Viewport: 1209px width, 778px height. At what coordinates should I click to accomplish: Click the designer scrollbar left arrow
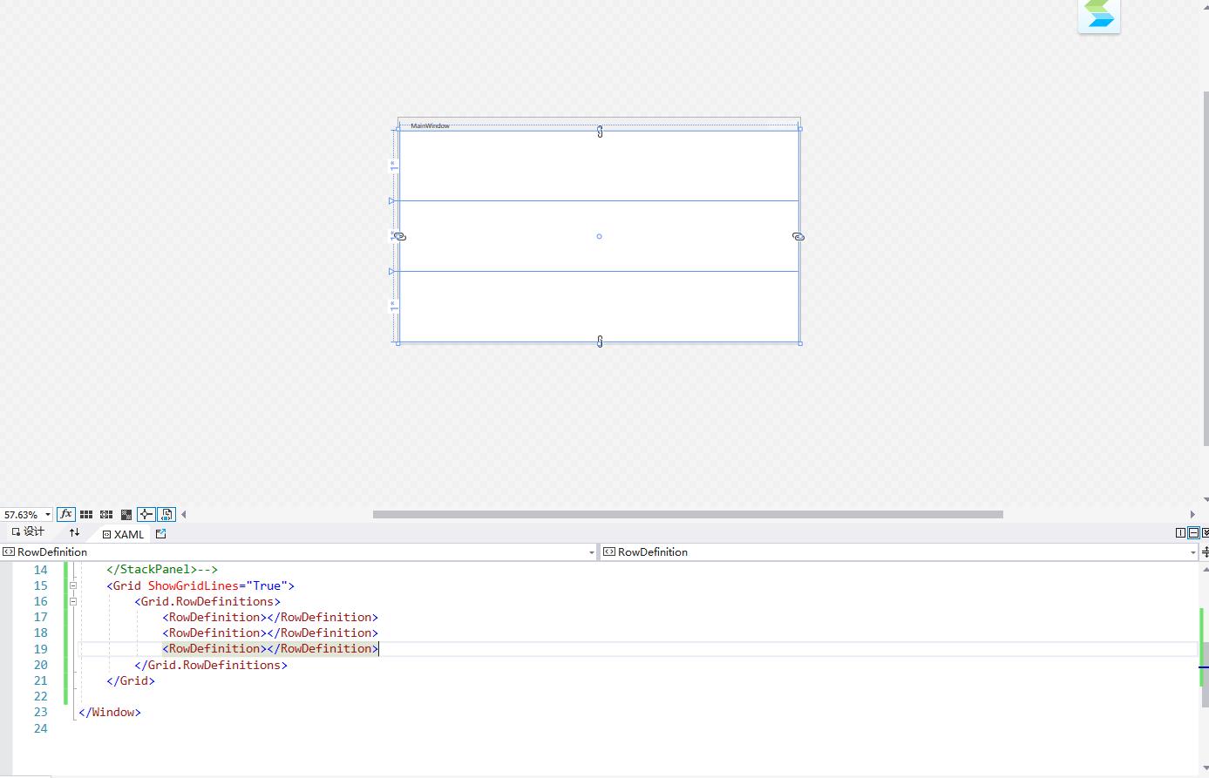[x=184, y=514]
